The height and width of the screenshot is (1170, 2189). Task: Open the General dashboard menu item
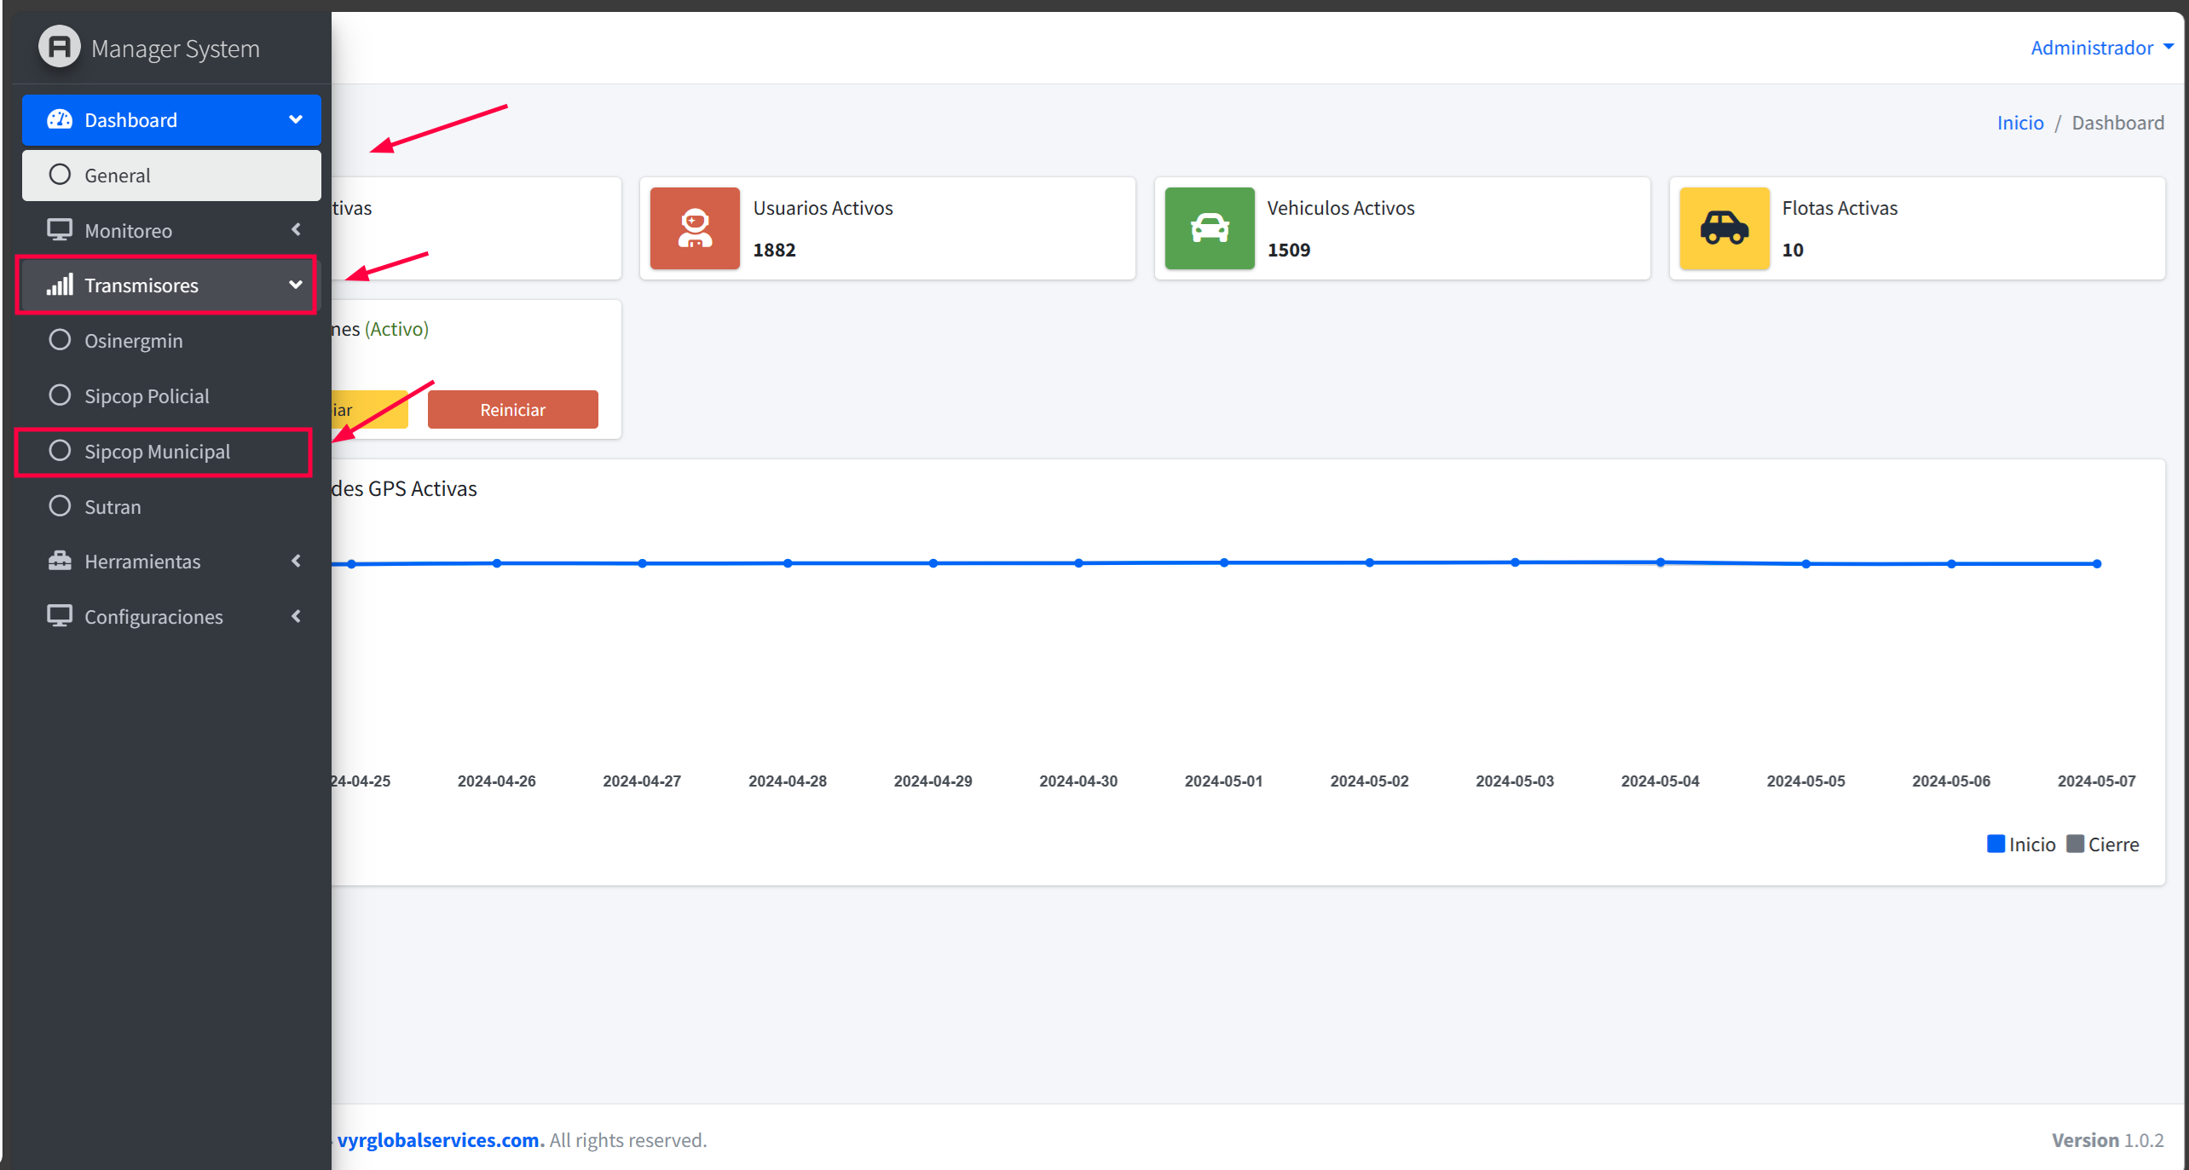171,176
